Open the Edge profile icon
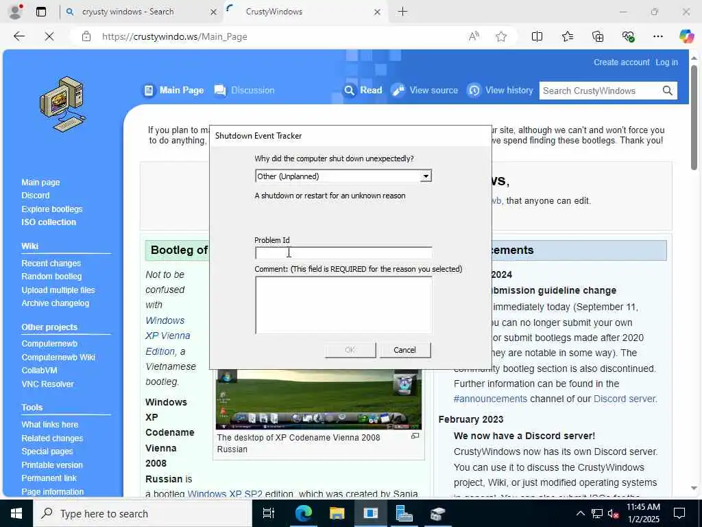 16,12
